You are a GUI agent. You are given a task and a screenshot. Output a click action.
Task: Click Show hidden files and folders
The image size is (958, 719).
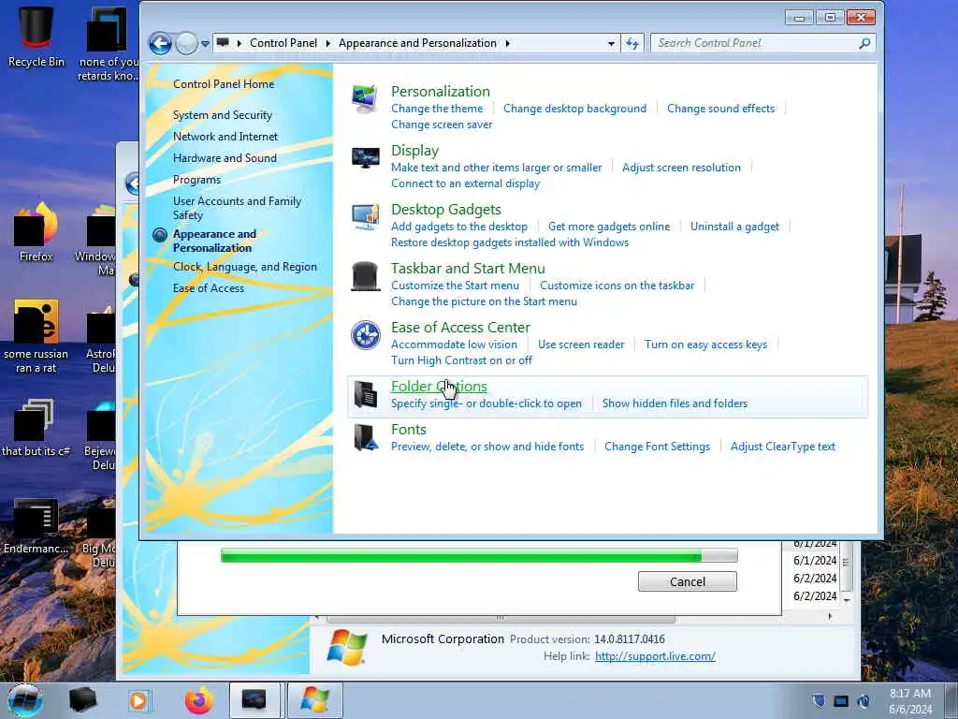[675, 404]
